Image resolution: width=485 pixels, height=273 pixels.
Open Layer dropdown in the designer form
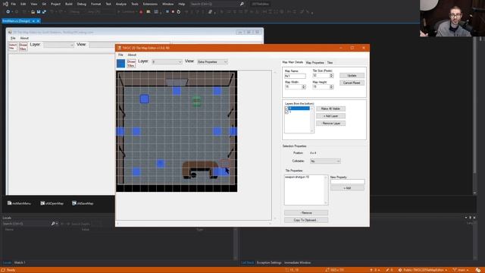tap(59, 45)
